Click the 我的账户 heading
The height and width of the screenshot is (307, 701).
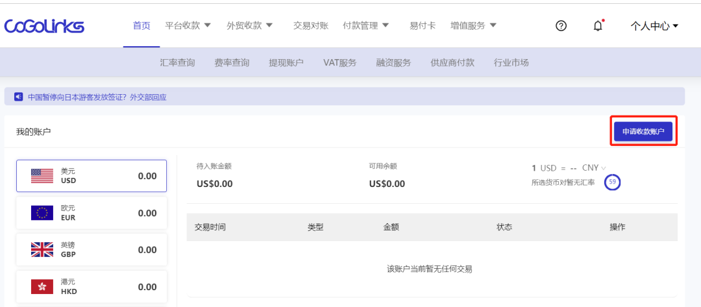tap(34, 132)
